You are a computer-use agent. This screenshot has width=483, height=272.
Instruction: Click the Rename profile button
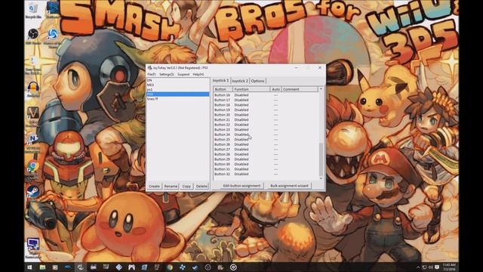tap(171, 187)
